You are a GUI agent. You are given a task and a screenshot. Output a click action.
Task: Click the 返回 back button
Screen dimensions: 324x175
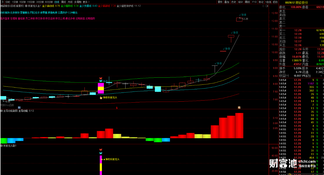point(275,2)
